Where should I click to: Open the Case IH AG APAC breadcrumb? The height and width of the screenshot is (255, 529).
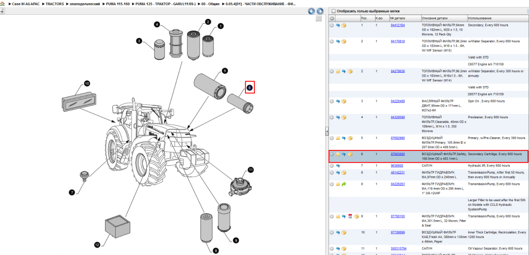click(25, 4)
